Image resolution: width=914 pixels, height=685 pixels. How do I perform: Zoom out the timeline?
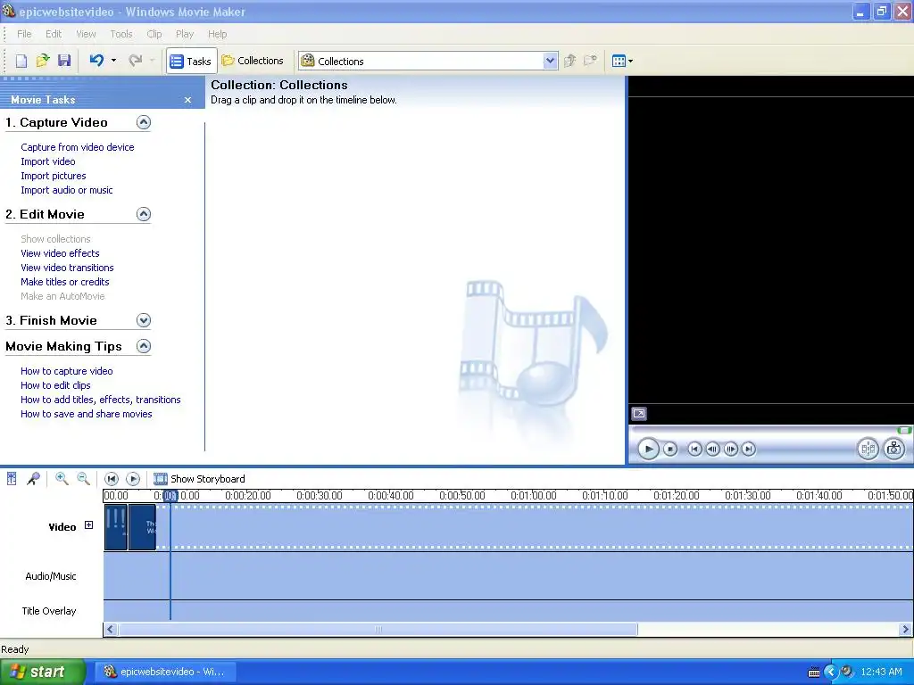[x=83, y=479]
